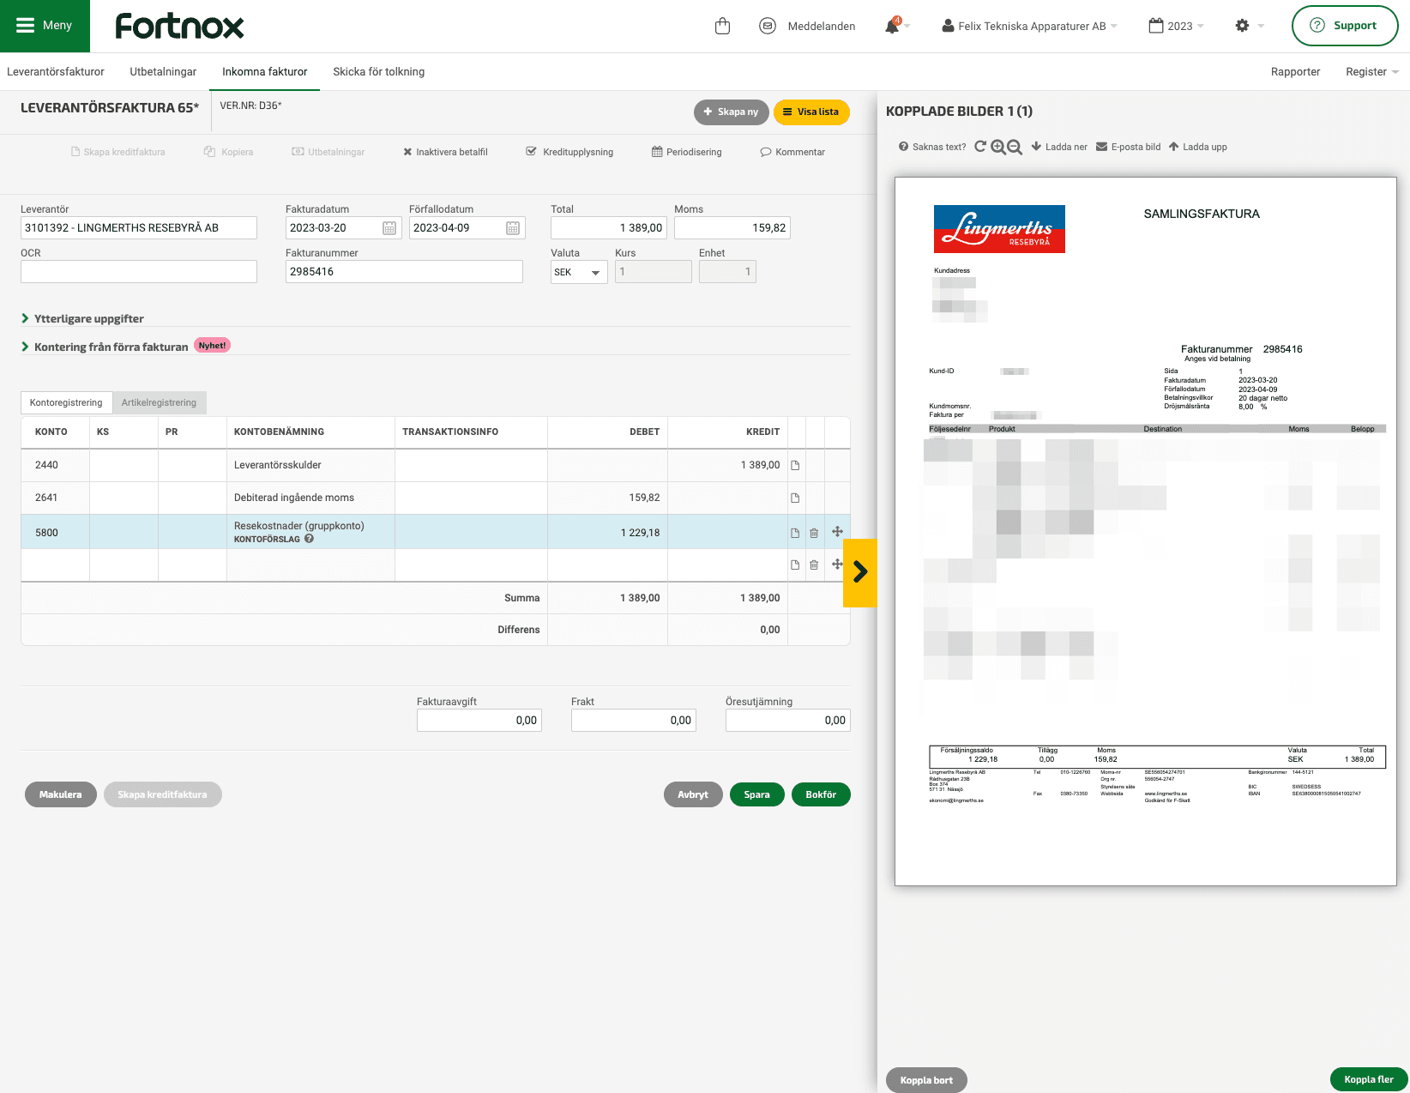Open the Register dropdown menu

1372,72
